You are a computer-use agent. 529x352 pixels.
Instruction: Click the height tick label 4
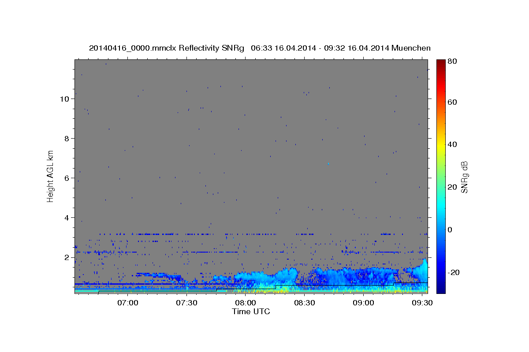[67, 217]
